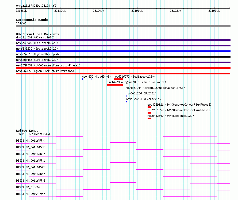238x200 pixels.
Task: Select the nsv6316573 red variant bar
Action: click(x=118, y=79)
